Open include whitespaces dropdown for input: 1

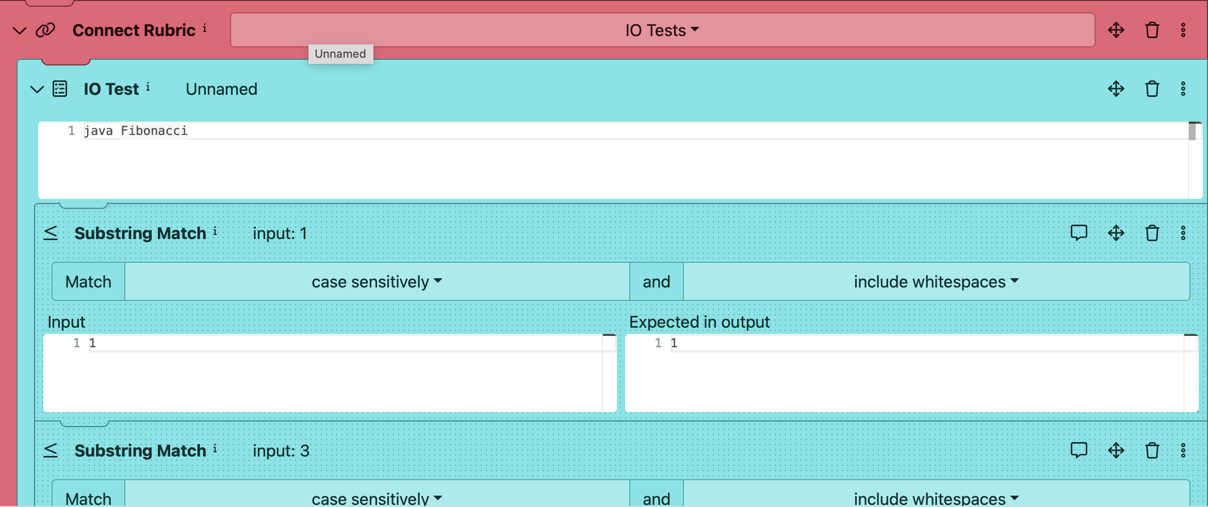[x=936, y=281]
